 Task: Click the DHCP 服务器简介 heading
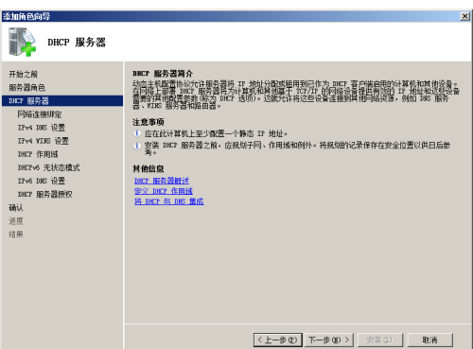(x=163, y=74)
